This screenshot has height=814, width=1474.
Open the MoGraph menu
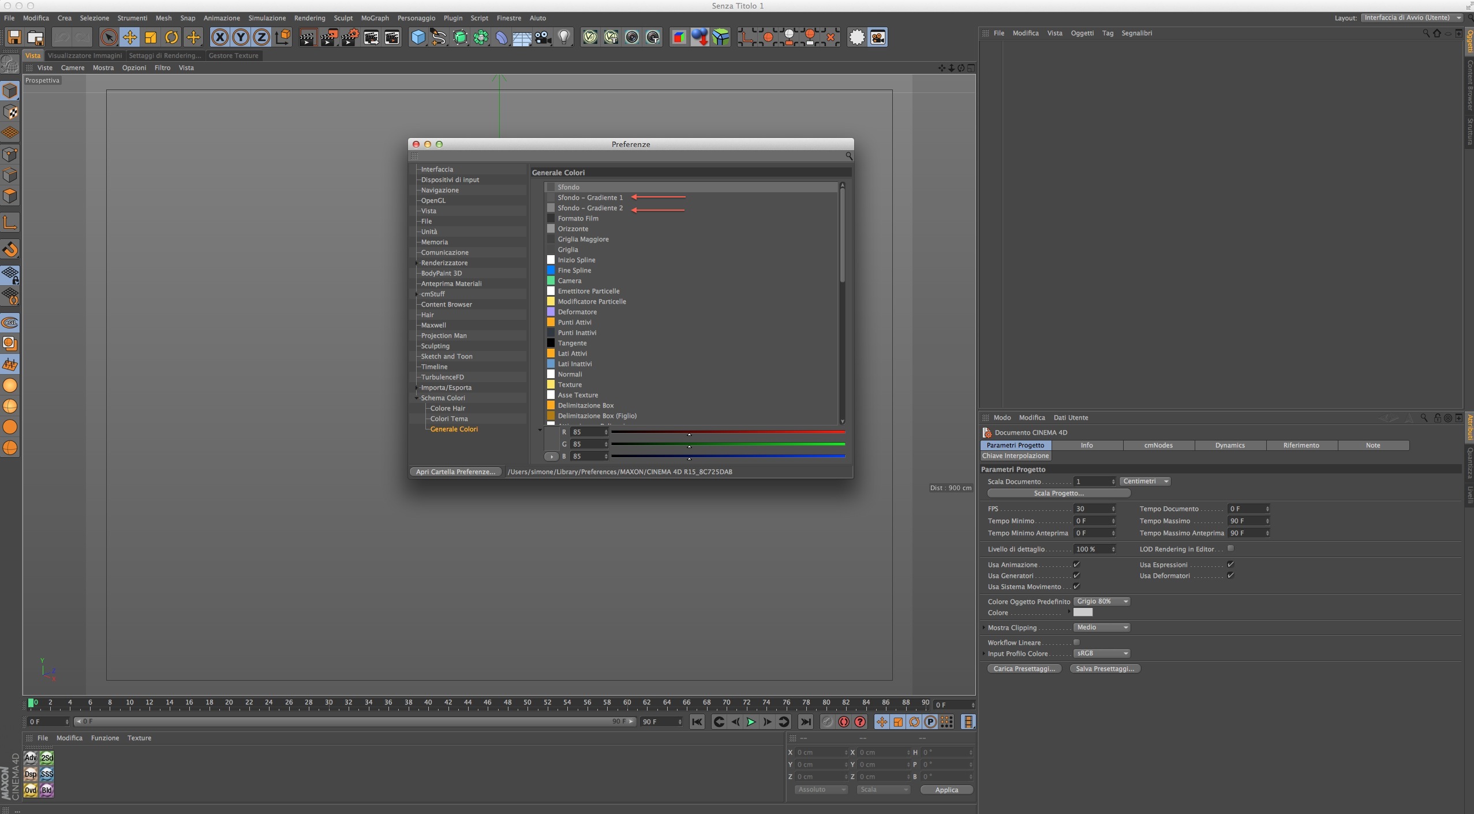pos(375,18)
